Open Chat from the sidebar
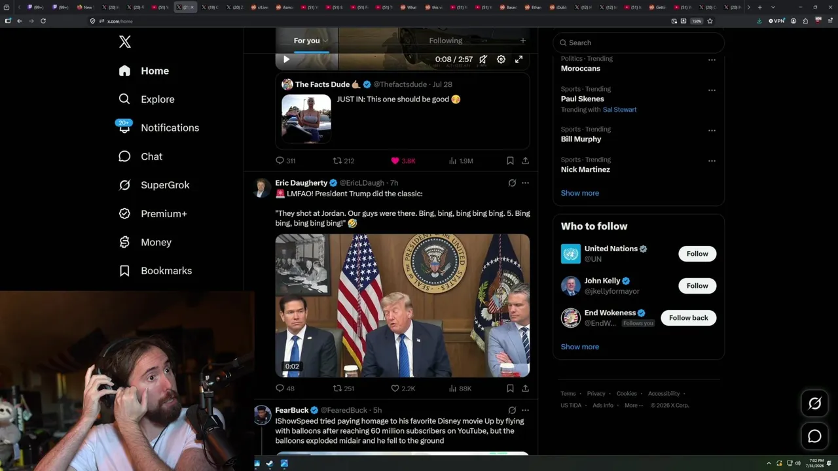The height and width of the screenshot is (471, 838). click(x=140, y=156)
